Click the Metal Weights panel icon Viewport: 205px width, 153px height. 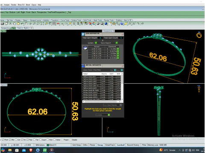(x=83, y=66)
